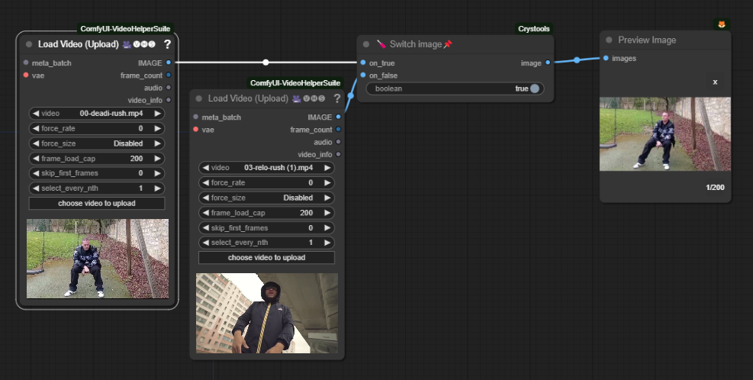Open force_size Disabled option in first Load Video node

[97, 143]
